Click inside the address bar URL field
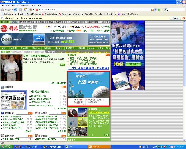The height and width of the screenshot is (149, 186). click(93, 10)
